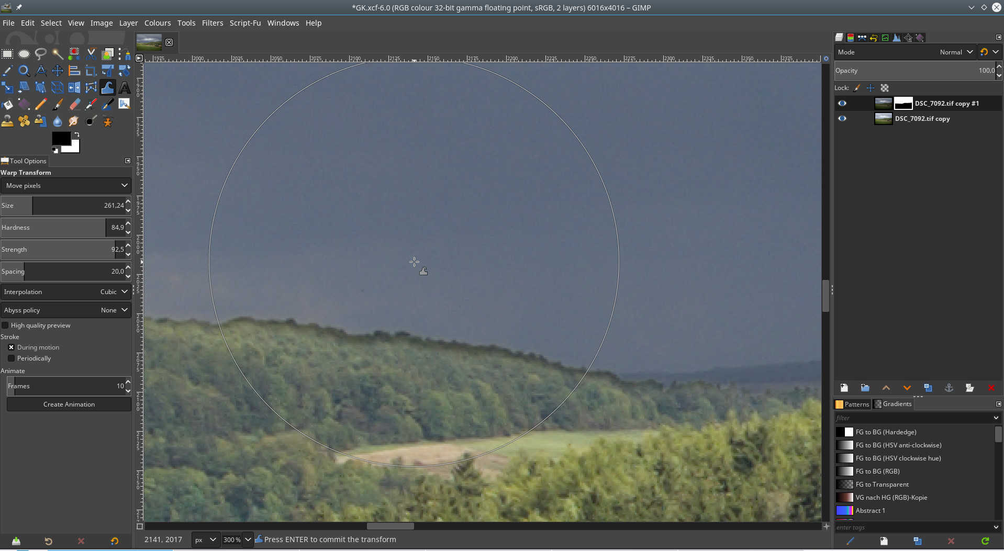This screenshot has width=1004, height=551.
Task: Click the foreground black colour swatch
Action: (61, 139)
